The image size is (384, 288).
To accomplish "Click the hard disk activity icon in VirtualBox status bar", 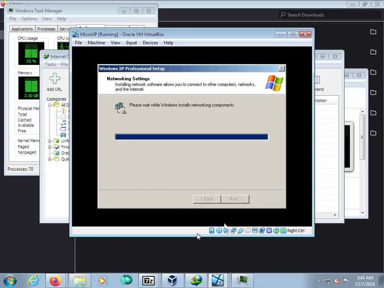I will click(x=212, y=231).
